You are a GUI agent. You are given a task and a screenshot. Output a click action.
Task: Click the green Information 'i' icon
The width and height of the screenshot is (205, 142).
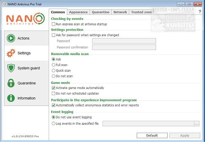[x=11, y=98]
